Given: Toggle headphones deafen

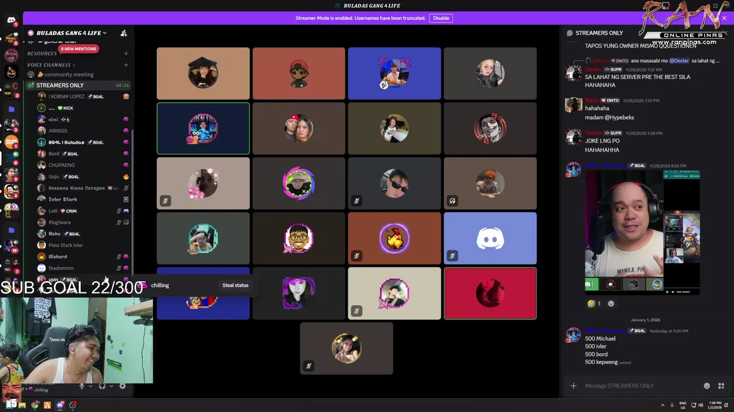Looking at the screenshot, I should click(102, 386).
